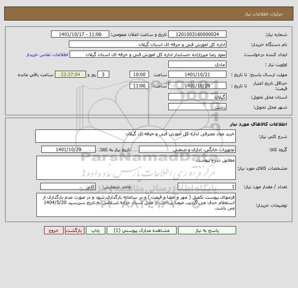Click the quantity field showing 1
Viewport: 298px width, 288px height.
pyautogui.click(x=207, y=187)
